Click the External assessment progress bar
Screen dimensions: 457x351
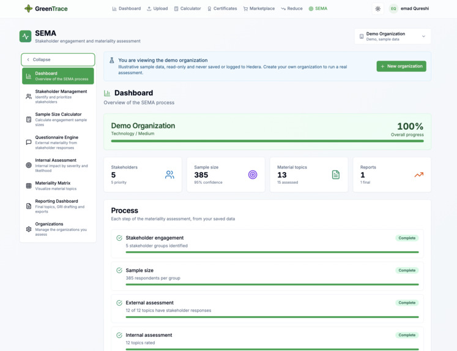click(272, 317)
